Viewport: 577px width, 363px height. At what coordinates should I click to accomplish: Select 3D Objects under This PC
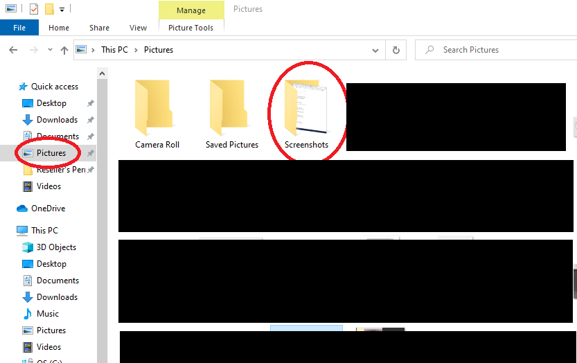(56, 247)
